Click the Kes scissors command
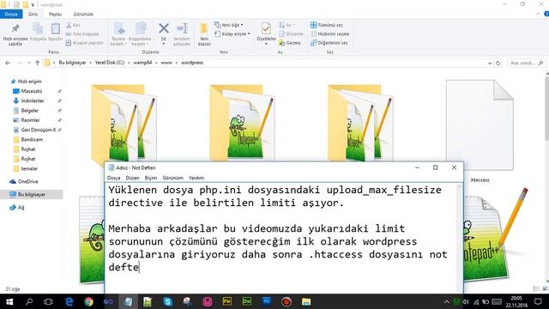The image size is (549, 309). click(73, 25)
